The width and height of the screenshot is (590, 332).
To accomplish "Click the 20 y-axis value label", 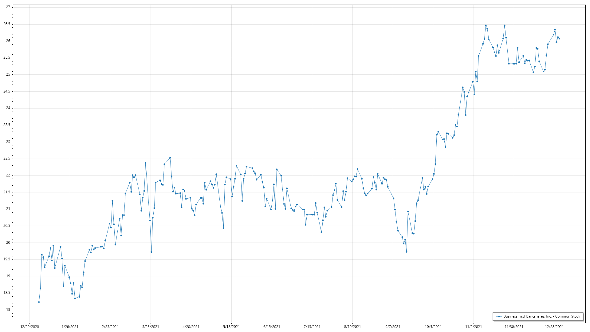I will pyautogui.click(x=8, y=243).
